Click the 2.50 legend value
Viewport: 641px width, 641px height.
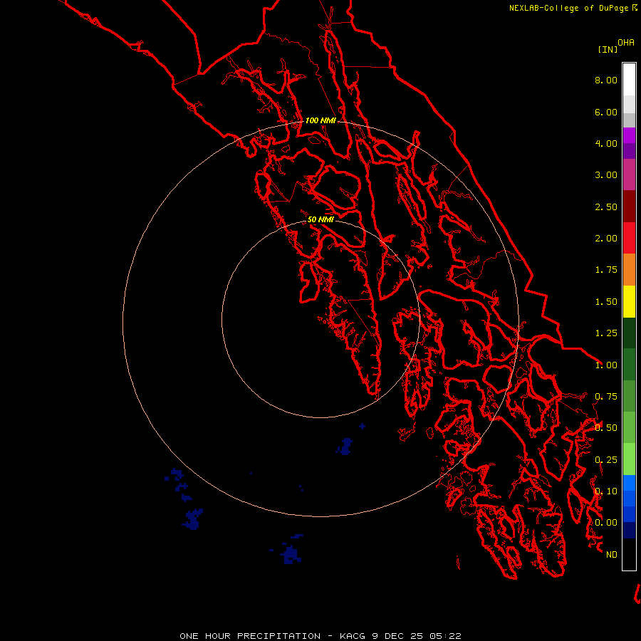(606, 207)
